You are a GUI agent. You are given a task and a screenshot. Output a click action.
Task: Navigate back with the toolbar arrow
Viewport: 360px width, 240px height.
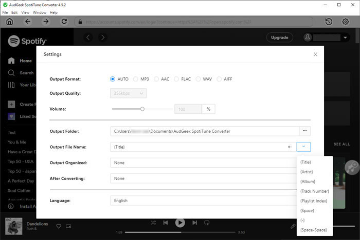click(28, 22)
